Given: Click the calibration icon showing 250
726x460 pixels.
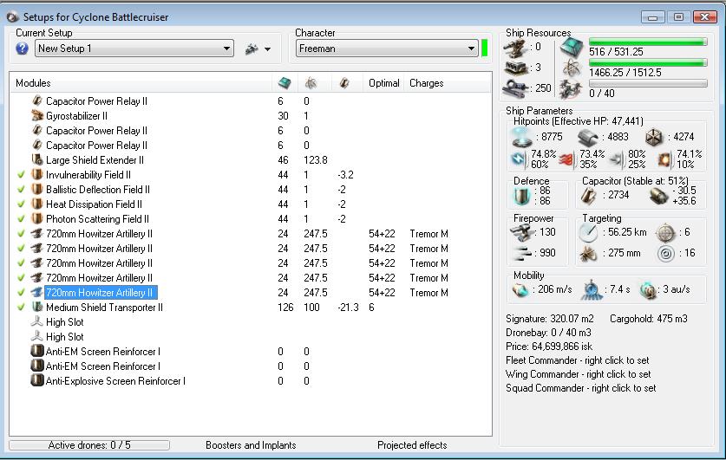Looking at the screenshot, I should click(515, 87).
